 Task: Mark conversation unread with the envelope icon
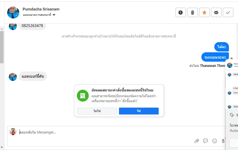(216, 12)
